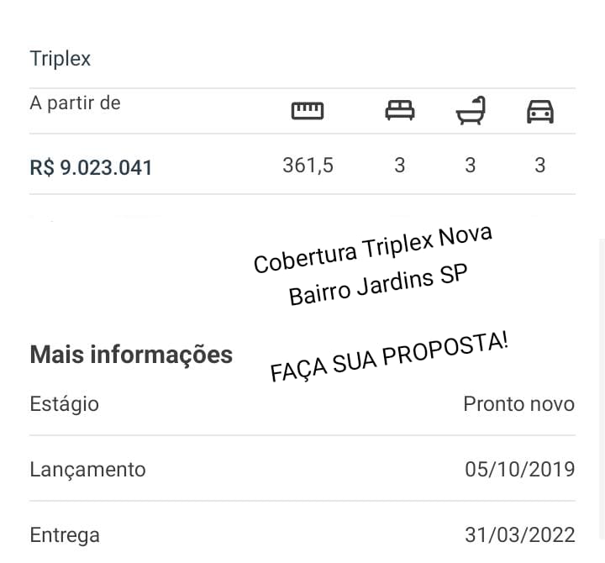This screenshot has width=605, height=563.
Task: Click the parking spaces count 3
Action: tap(540, 166)
